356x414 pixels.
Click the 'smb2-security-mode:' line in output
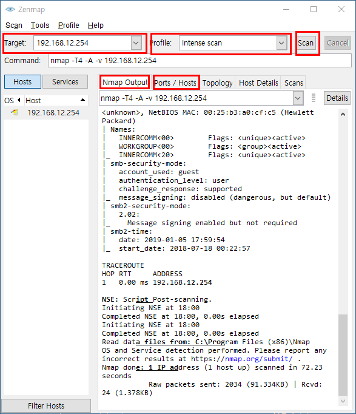point(150,206)
